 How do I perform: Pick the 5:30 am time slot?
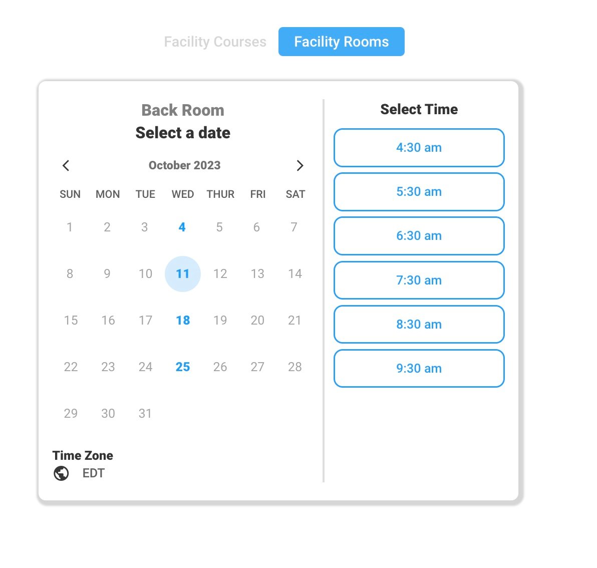(419, 192)
